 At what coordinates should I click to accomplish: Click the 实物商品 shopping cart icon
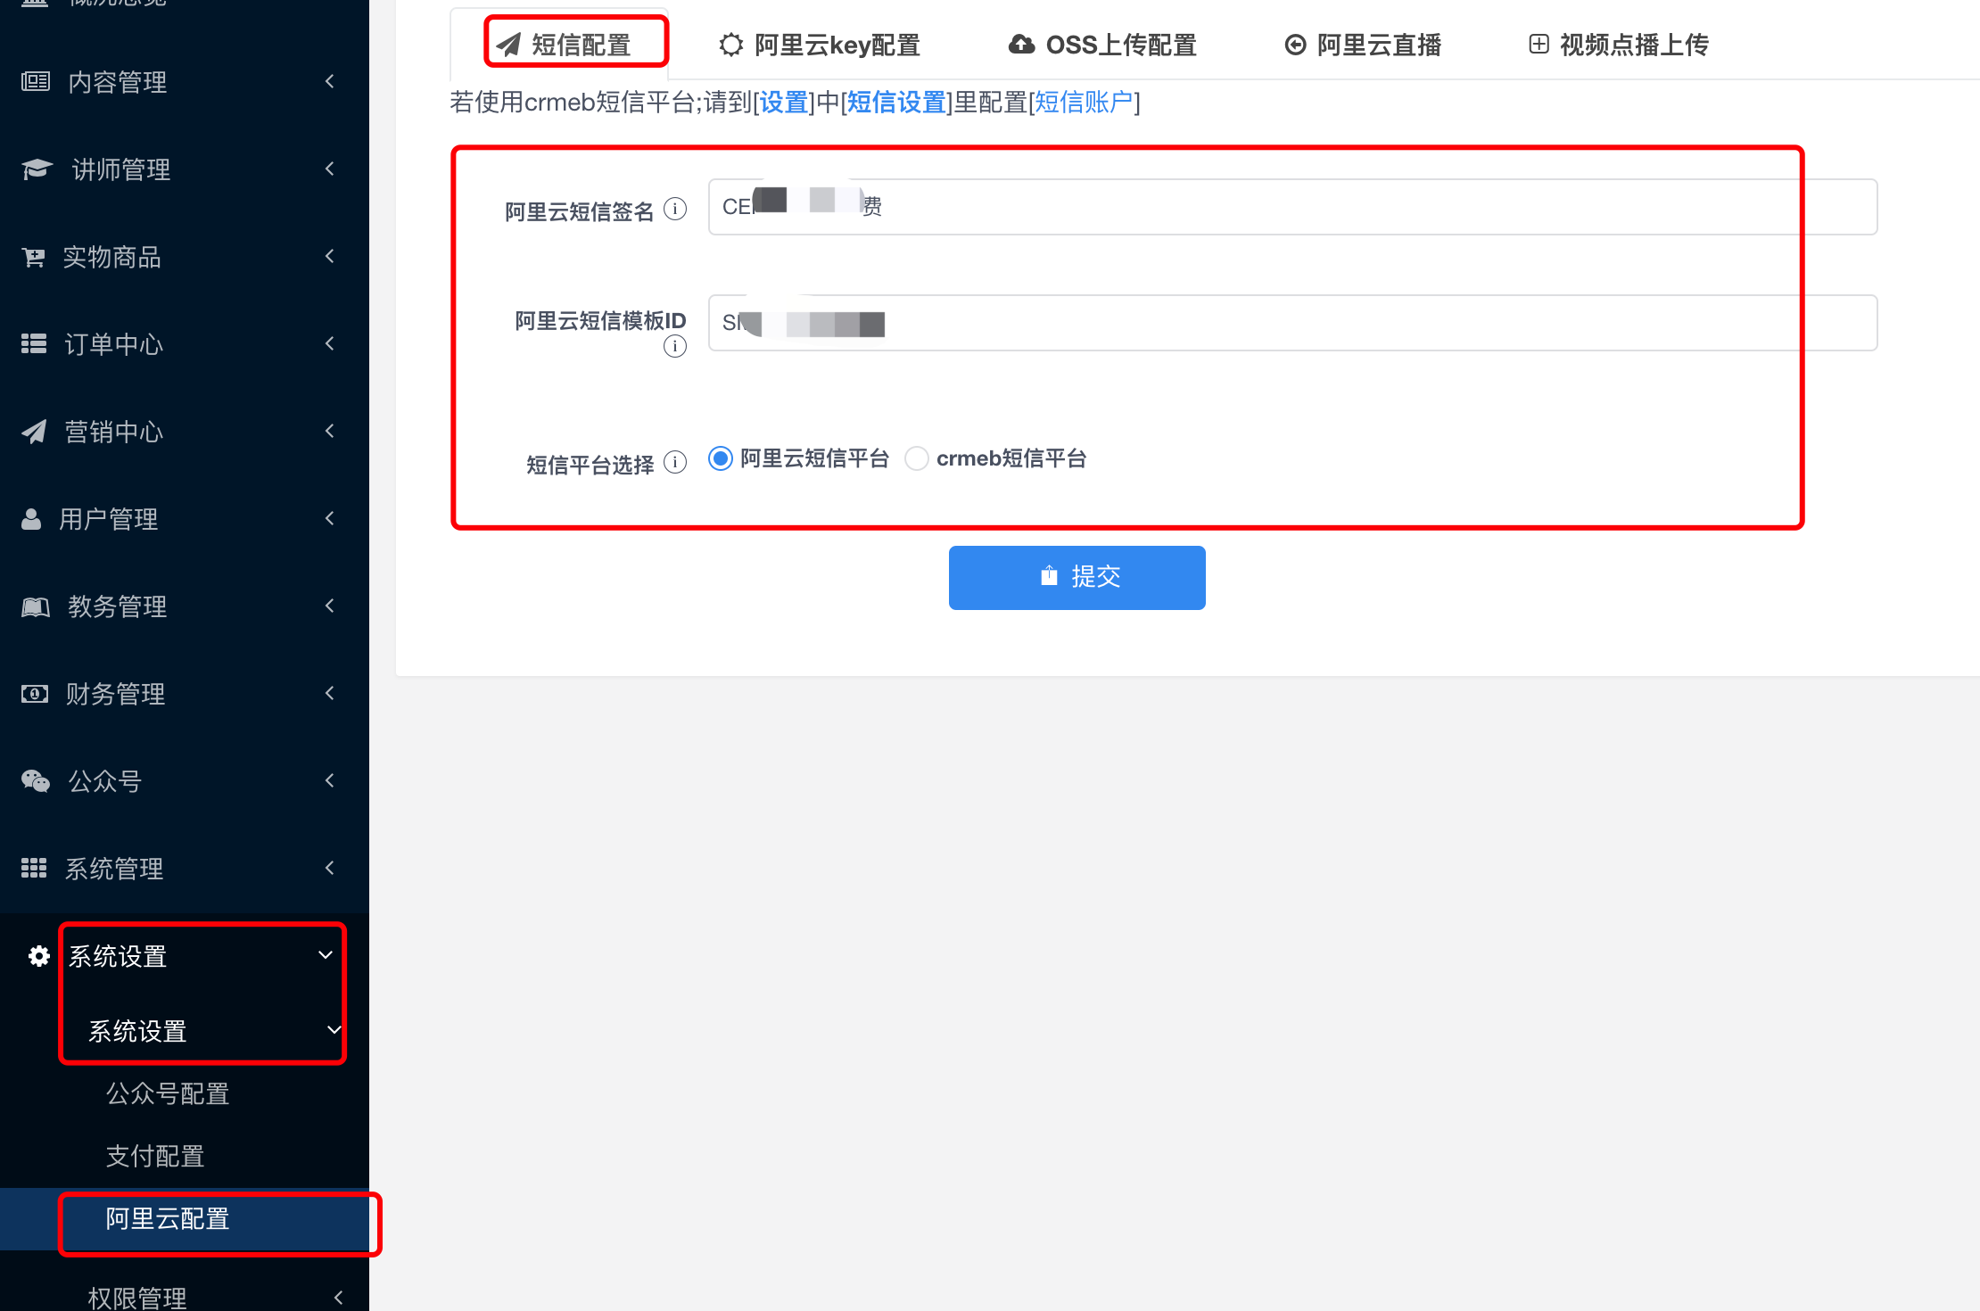point(33,257)
